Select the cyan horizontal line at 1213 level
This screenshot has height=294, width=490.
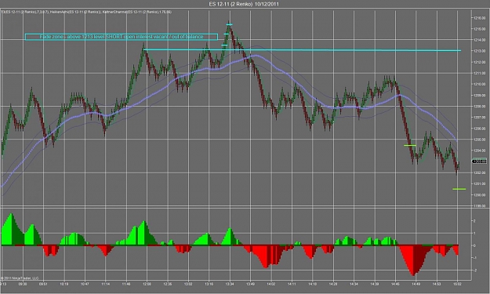click(x=302, y=50)
